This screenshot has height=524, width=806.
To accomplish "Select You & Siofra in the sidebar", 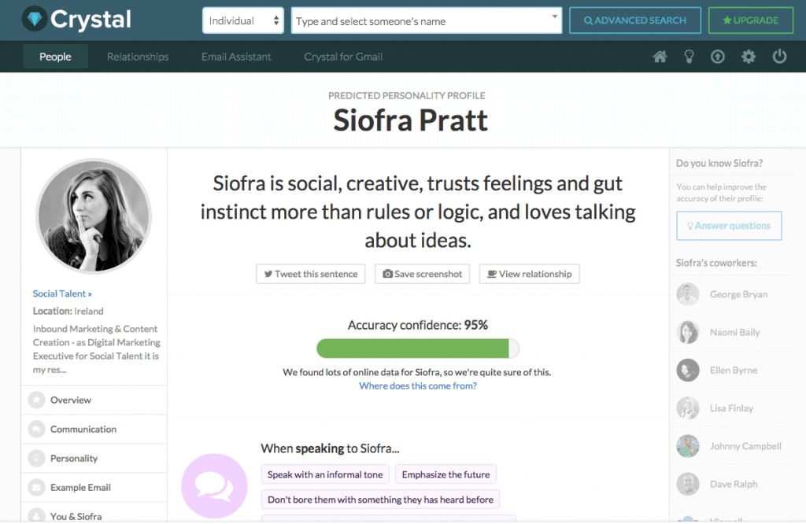I will (94, 514).
